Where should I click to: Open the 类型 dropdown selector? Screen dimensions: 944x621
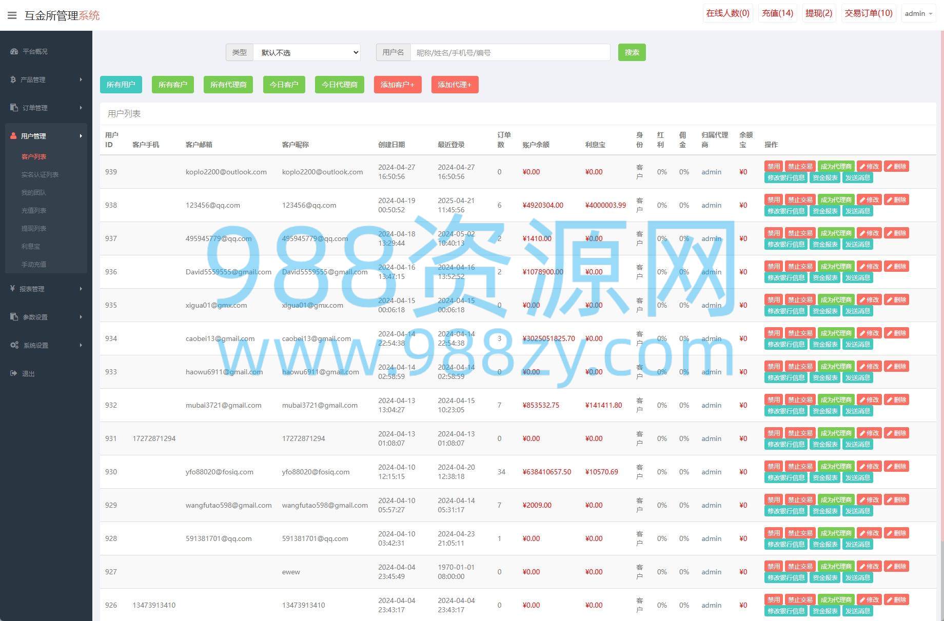pos(307,52)
